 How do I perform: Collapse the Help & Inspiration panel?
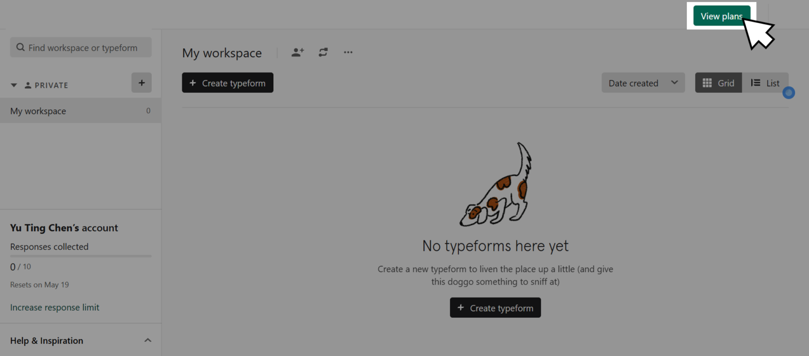point(147,340)
